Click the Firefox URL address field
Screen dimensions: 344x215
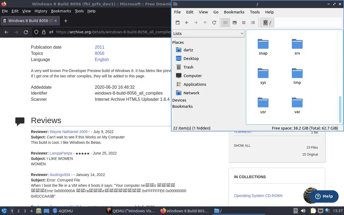pyautogui.click(x=113, y=32)
